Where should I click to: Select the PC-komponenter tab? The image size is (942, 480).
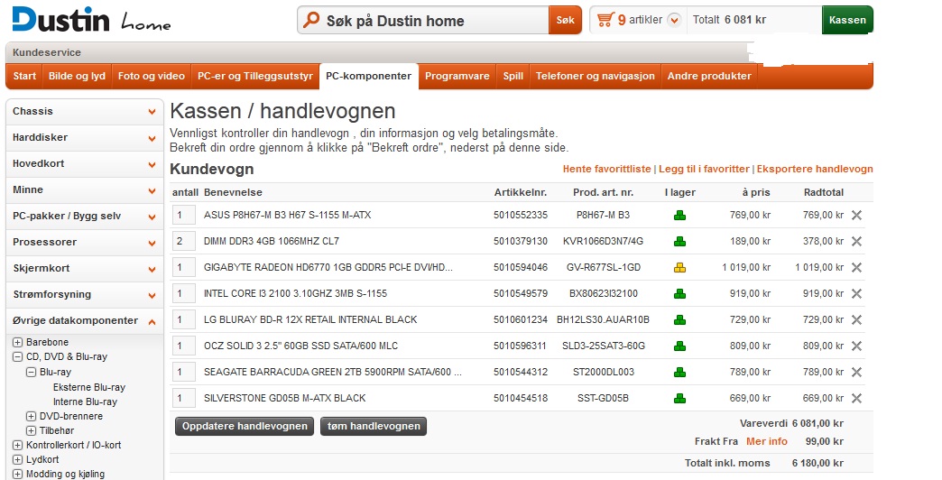tap(369, 77)
